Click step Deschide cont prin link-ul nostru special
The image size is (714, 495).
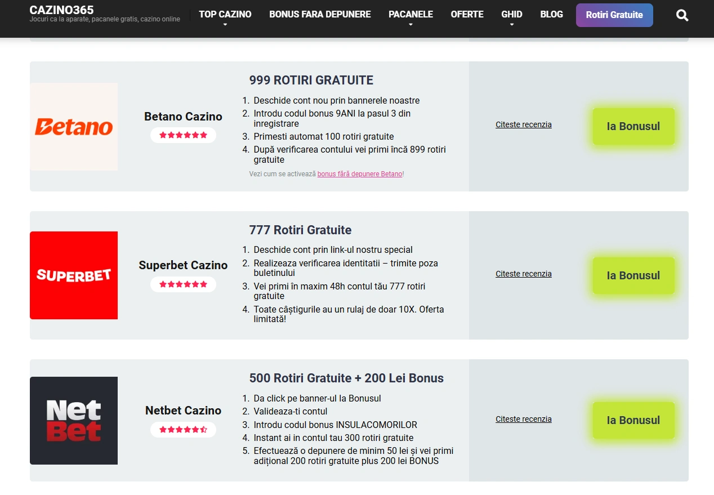[x=333, y=249]
